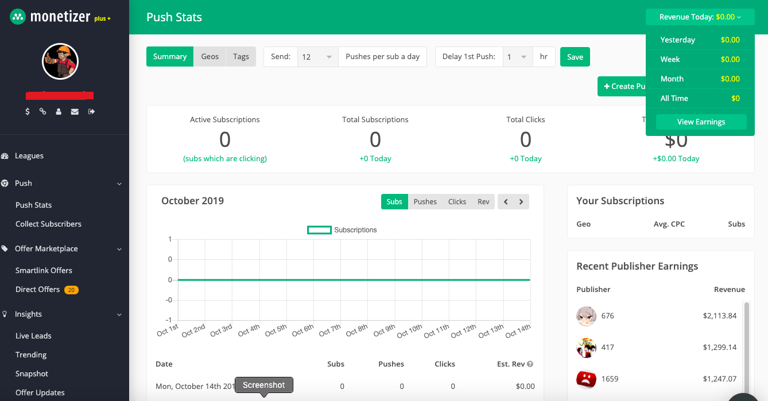Collapse the Push menu section

[x=119, y=184]
